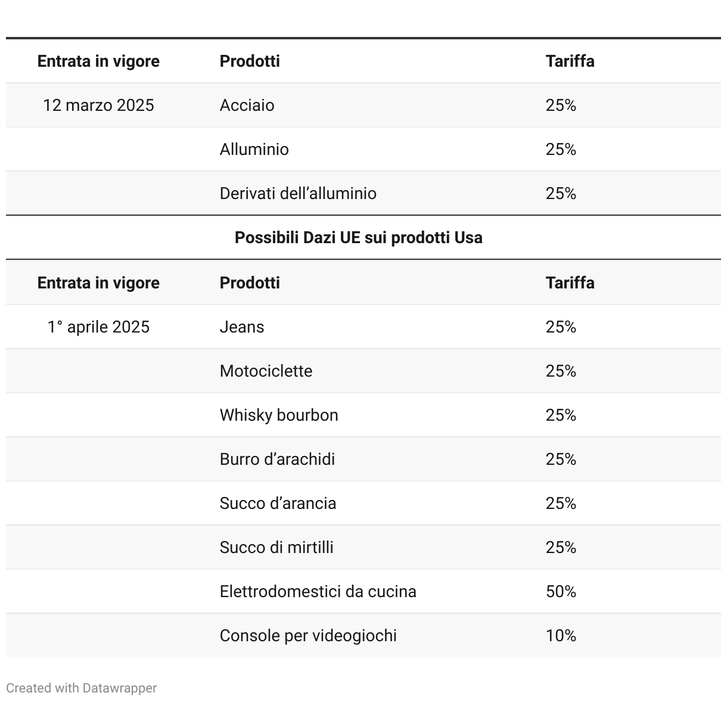Click the "Whisky bourbon" cell
This screenshot has width=727, height=702.
coord(278,415)
